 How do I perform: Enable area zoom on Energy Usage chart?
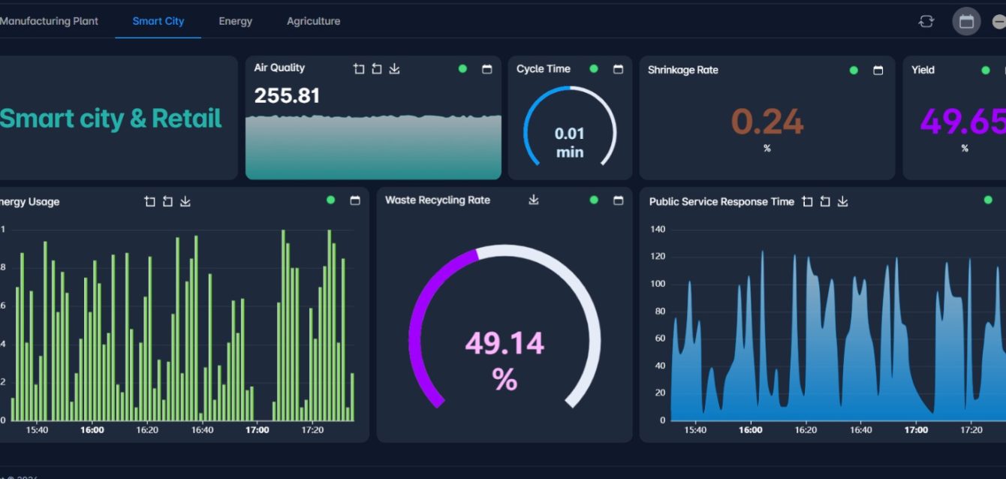[x=150, y=201]
